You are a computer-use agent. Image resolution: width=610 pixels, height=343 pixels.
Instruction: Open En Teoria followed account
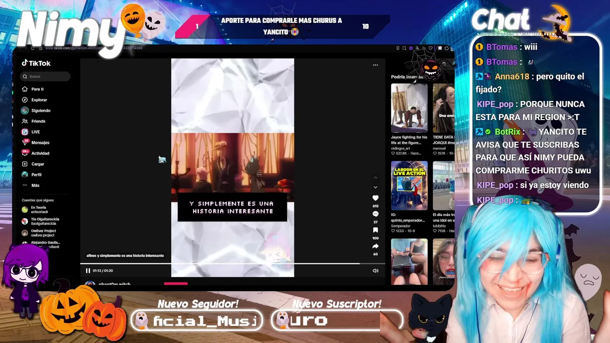click(35, 210)
